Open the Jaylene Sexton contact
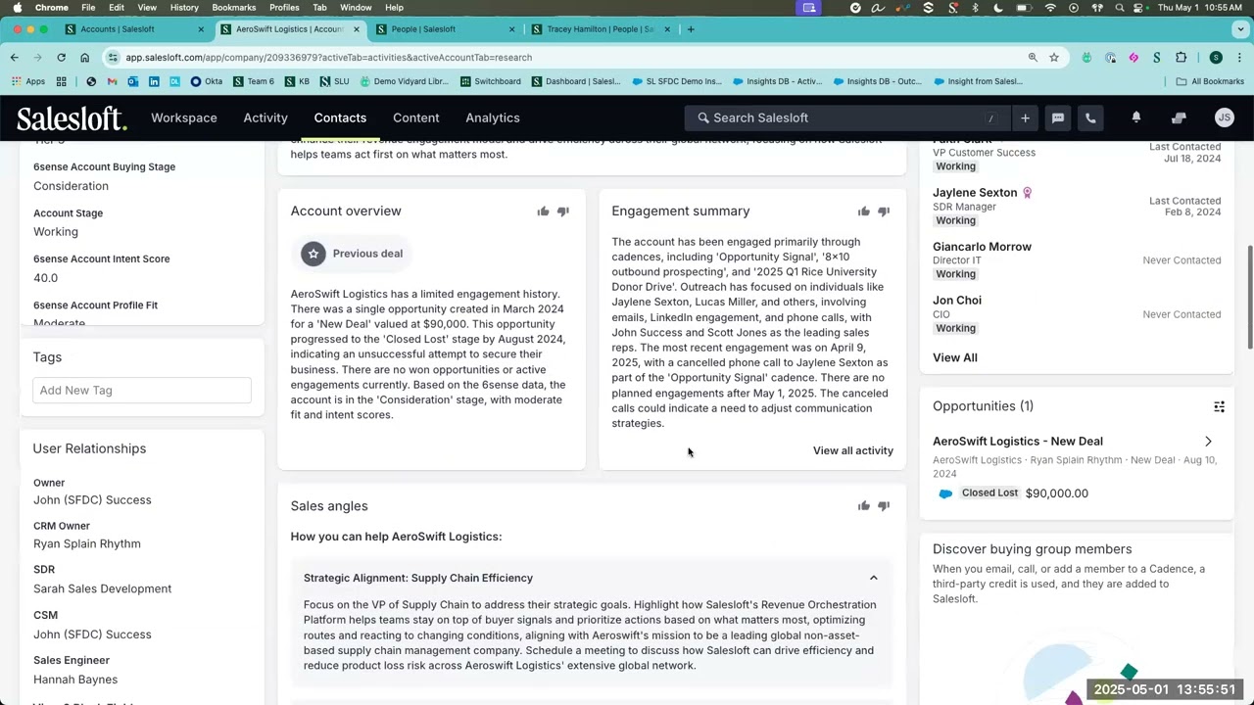The image size is (1254, 705). pyautogui.click(x=975, y=193)
